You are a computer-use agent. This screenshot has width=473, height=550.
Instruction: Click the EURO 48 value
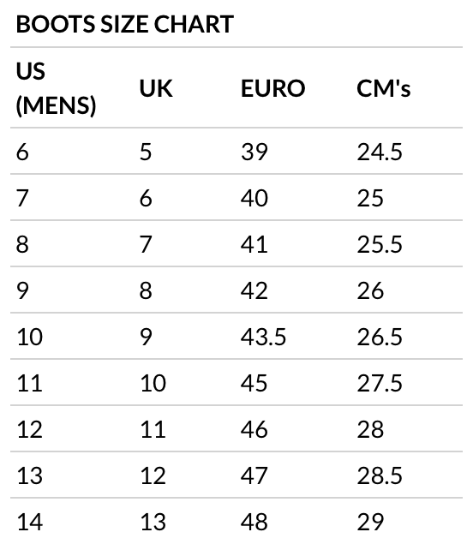pyautogui.click(x=254, y=522)
